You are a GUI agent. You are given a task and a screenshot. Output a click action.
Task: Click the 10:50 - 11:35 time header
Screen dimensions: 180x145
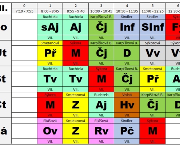click(127, 11)
